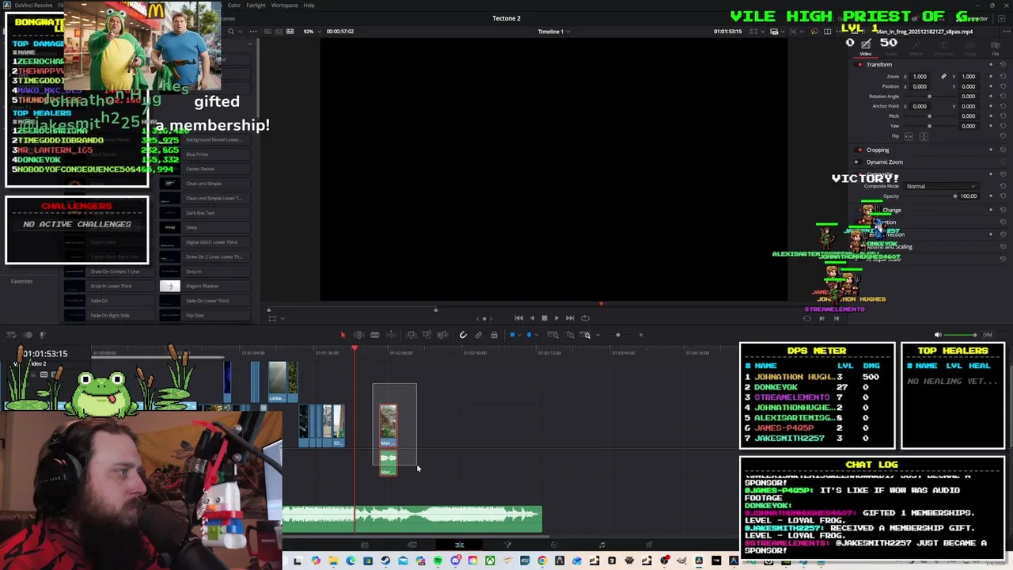
Task: Stop viewer playback
Action: coord(544,318)
